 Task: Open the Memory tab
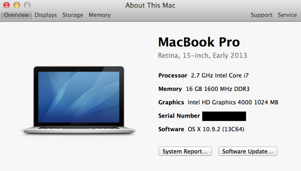tap(100, 15)
